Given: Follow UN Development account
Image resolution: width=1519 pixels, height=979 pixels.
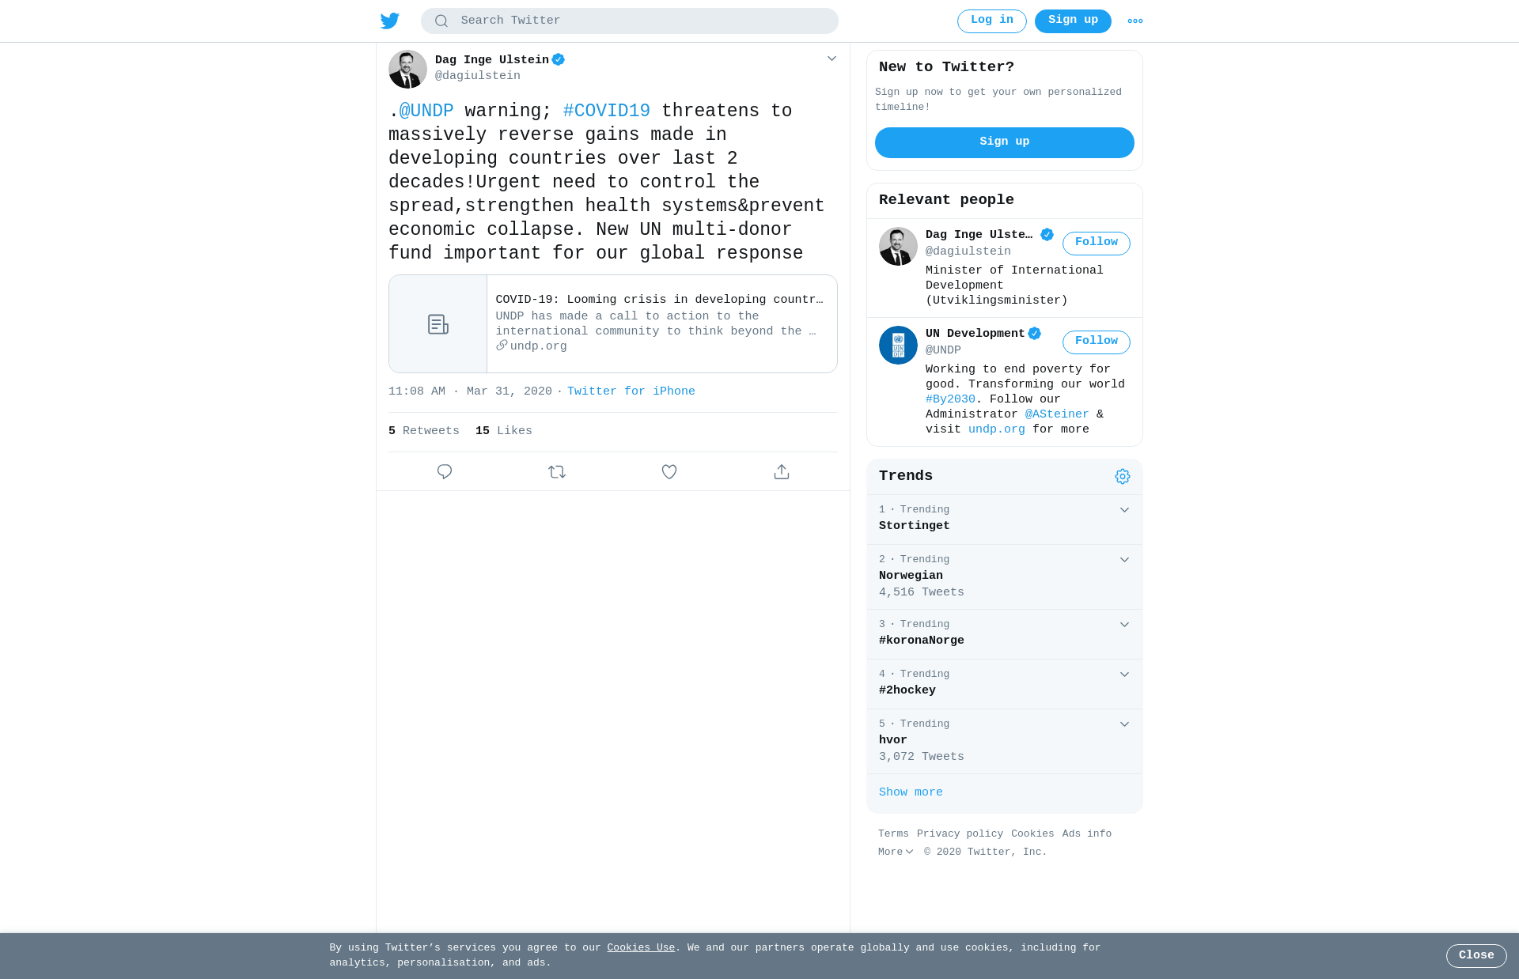Looking at the screenshot, I should pos(1097,342).
